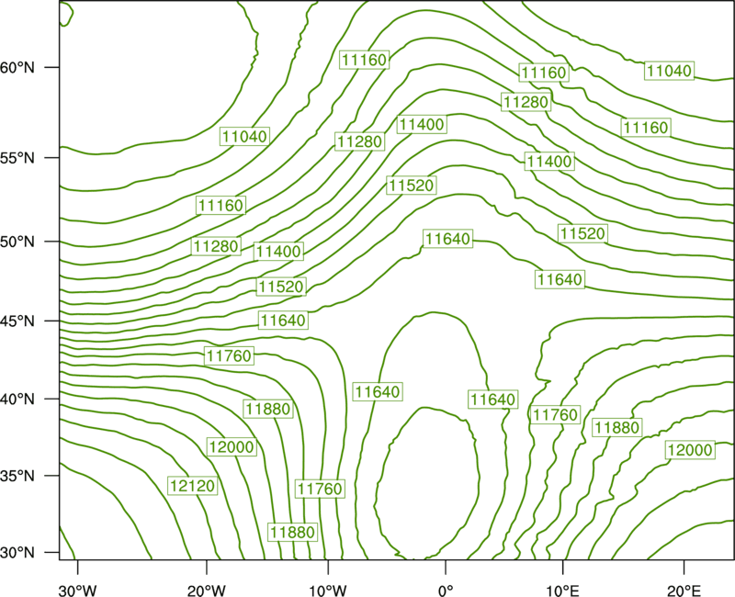
Task: Select the 45°N latitude axis label
Action: pos(17,321)
